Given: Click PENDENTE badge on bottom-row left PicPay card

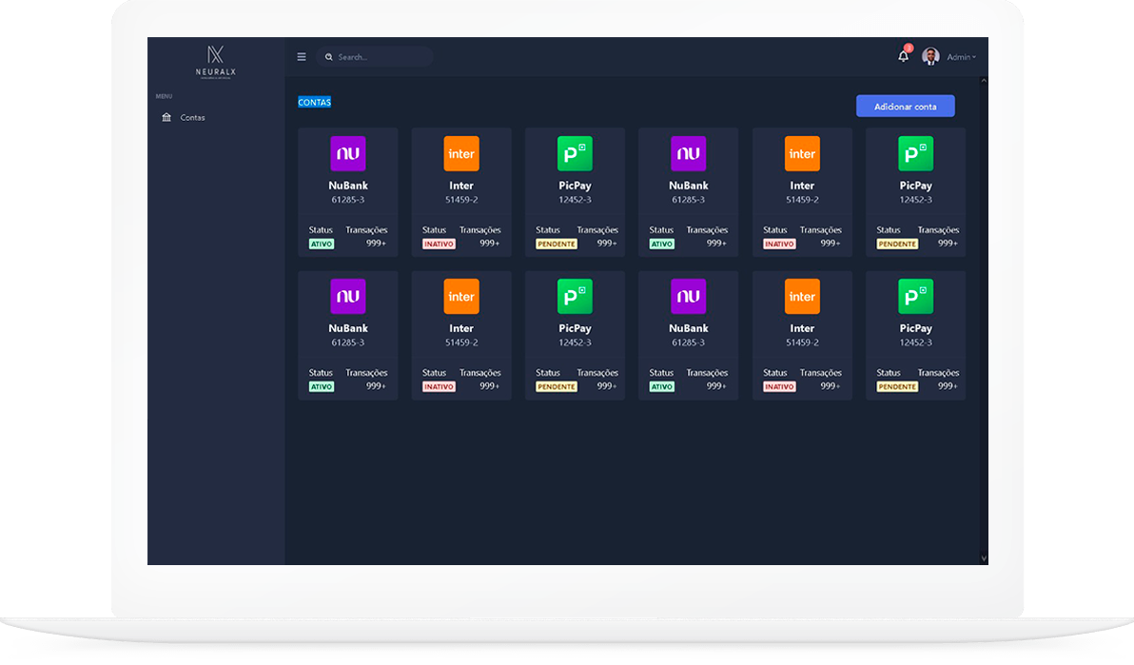Looking at the screenshot, I should coord(557,386).
